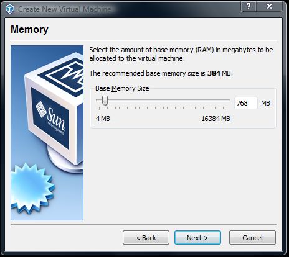Click the Base Memory Size slider handle
The height and width of the screenshot is (257, 289).
[x=105, y=101]
